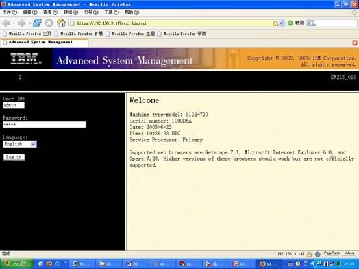Click the 'Date: 2005-6-23' text
Screen dimensions: 359x269
151,127
